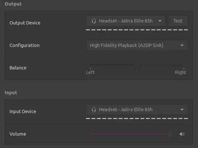The width and height of the screenshot is (198, 148).
Task: Open Output Device dropdown via its arrow
Action: pos(160,21)
